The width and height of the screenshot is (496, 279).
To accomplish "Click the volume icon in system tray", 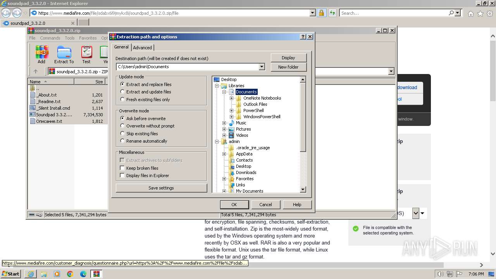I will [441, 274].
